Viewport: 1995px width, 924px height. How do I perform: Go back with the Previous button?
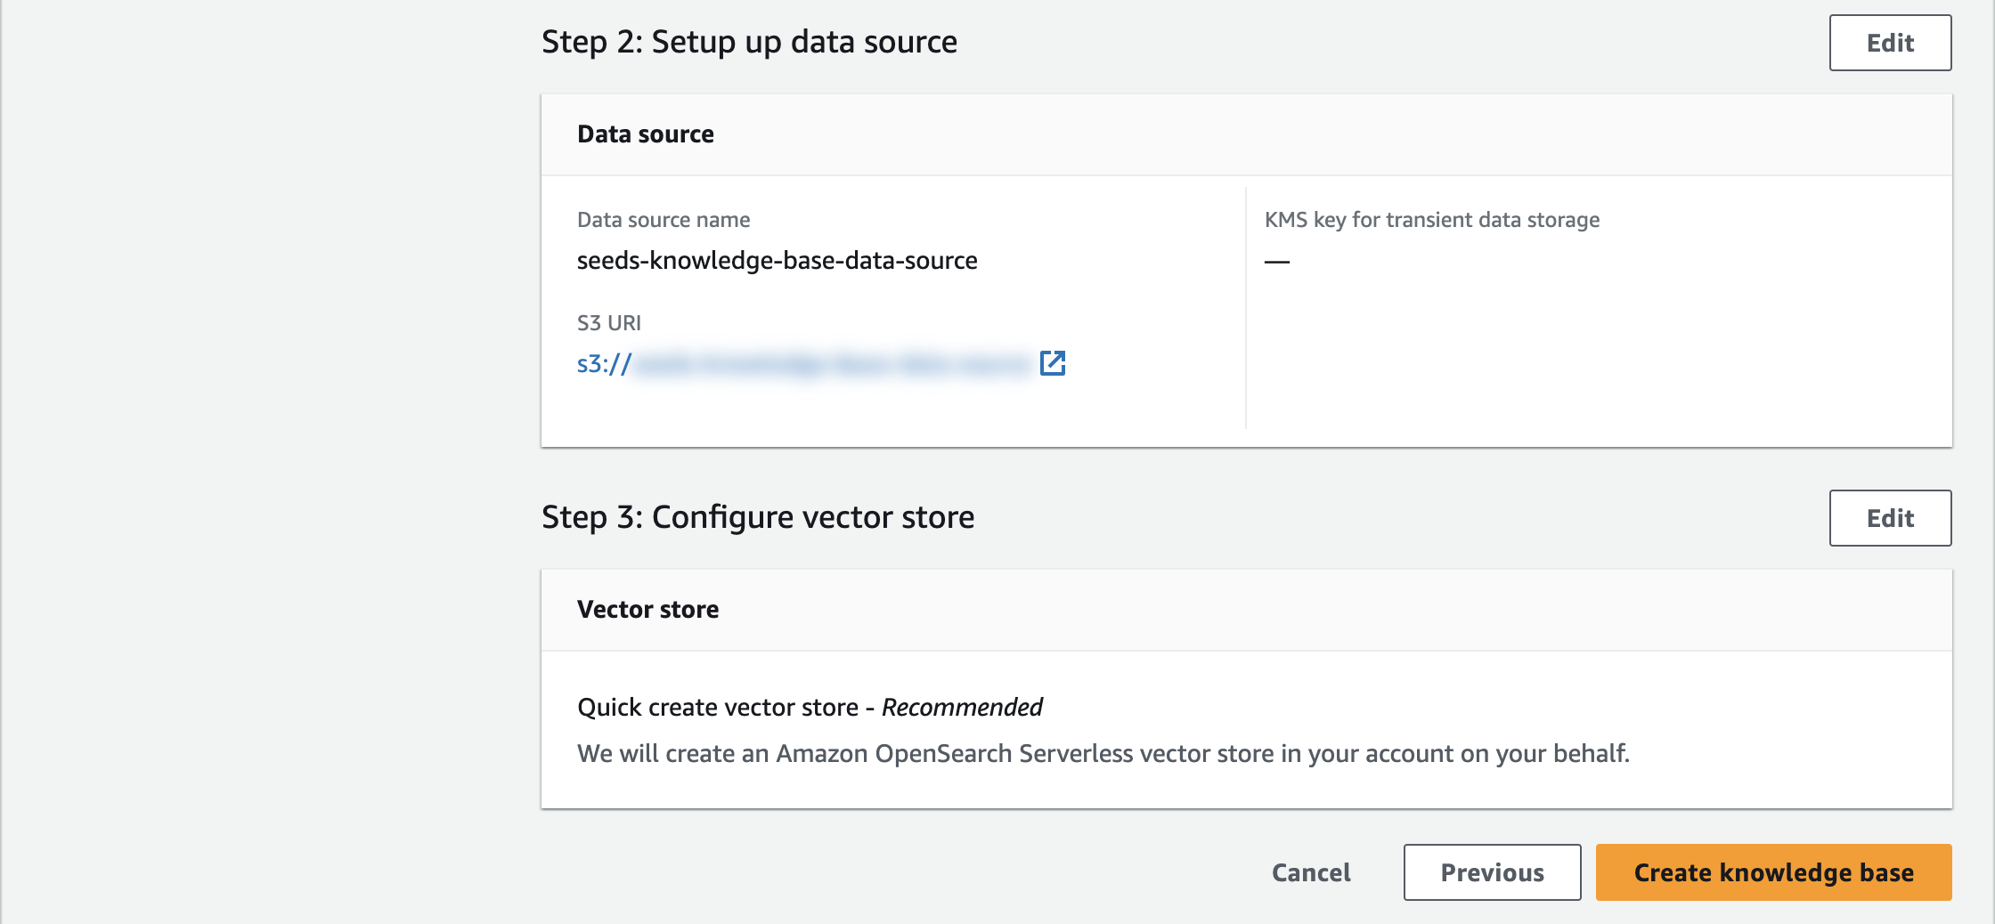coord(1492,872)
